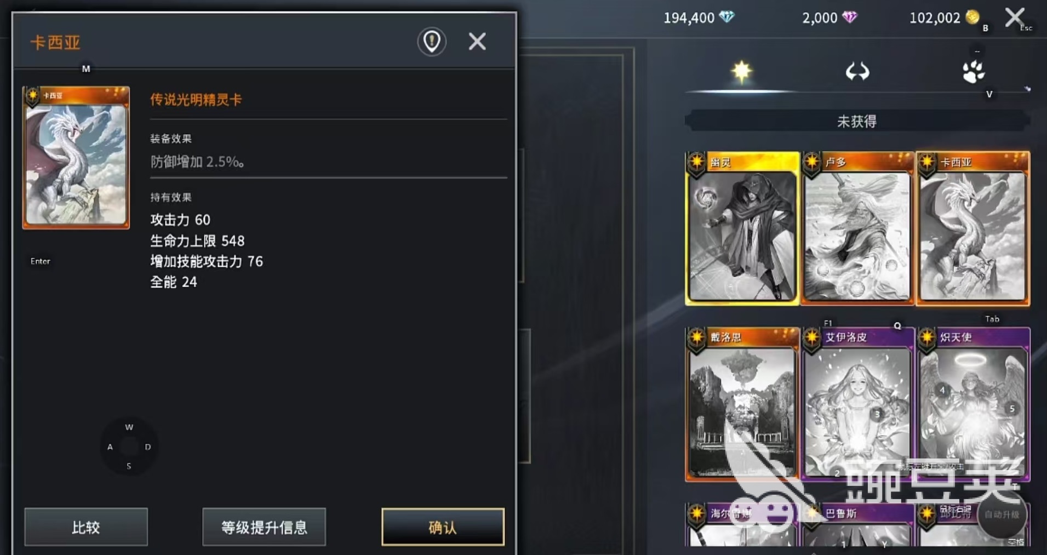Pick the 卡西亚 card in the grid

973,228
